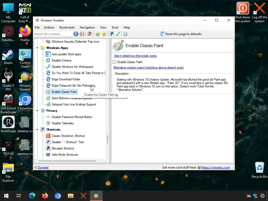Open the Actions menu
268x201 pixels.
pyautogui.click(x=49, y=27)
